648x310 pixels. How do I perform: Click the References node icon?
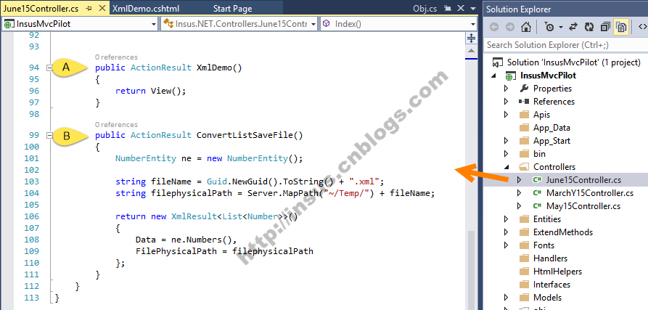tap(524, 102)
